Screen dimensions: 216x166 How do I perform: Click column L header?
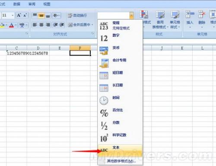(x=203, y=48)
